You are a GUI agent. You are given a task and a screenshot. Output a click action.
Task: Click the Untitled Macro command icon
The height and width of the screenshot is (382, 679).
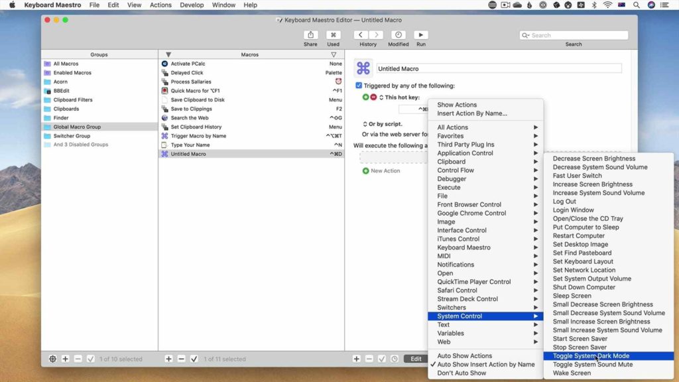tap(363, 68)
